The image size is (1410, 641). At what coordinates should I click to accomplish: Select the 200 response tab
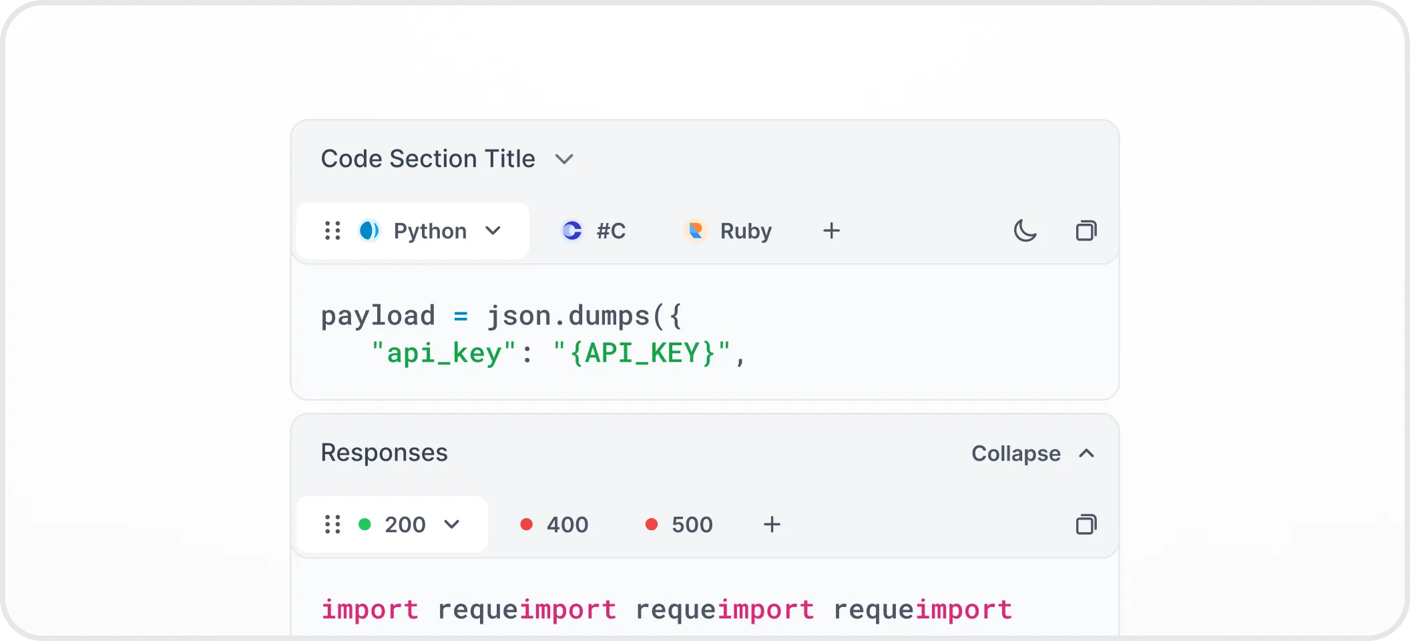[405, 525]
